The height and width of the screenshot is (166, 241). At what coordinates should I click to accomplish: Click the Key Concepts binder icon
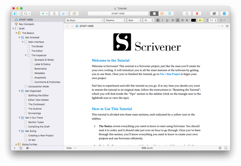pyautogui.click(x=16, y=24)
